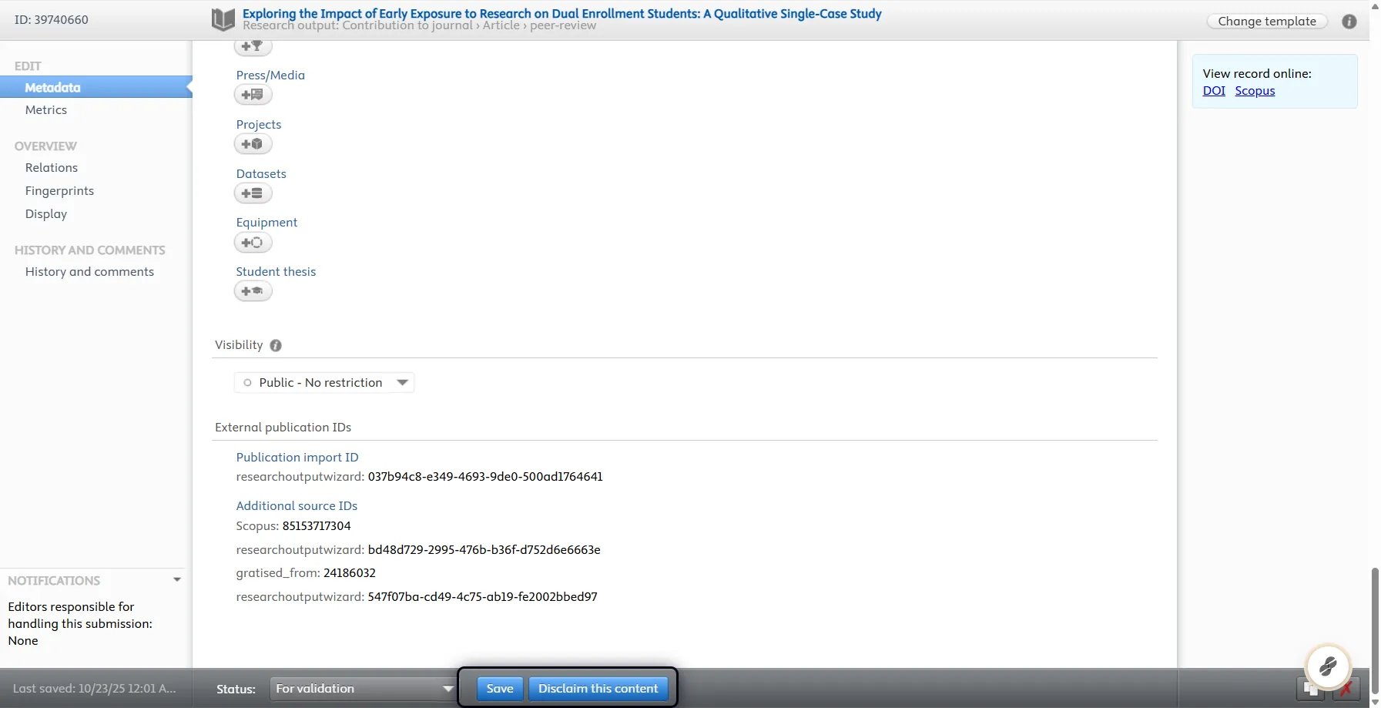Add a Datasets relation
The width and height of the screenshot is (1381, 708).
tap(253, 193)
